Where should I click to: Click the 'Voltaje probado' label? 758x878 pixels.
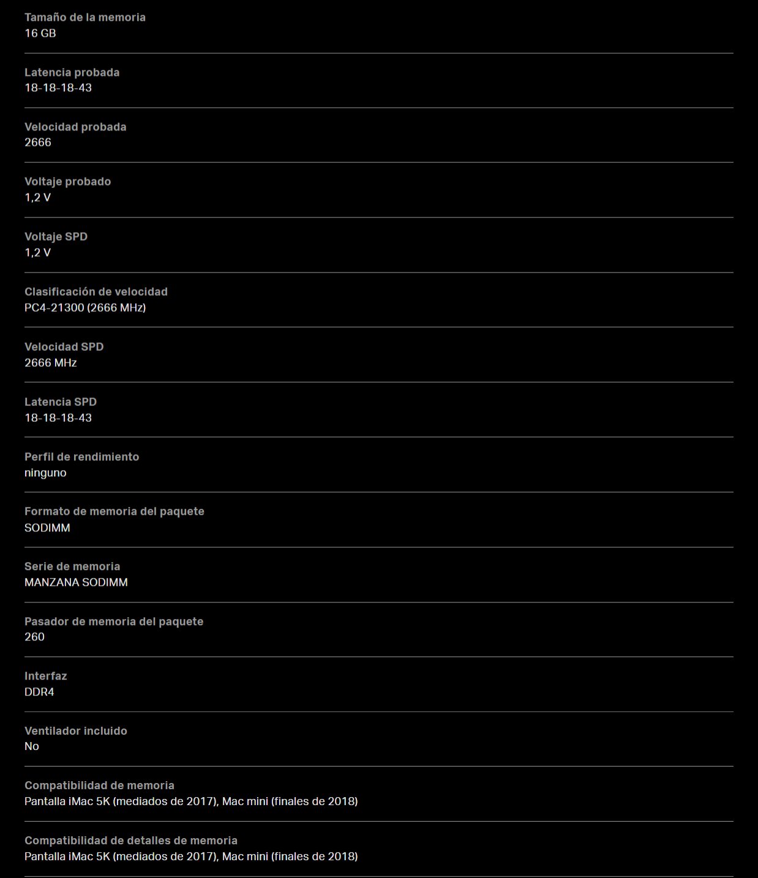pos(67,181)
